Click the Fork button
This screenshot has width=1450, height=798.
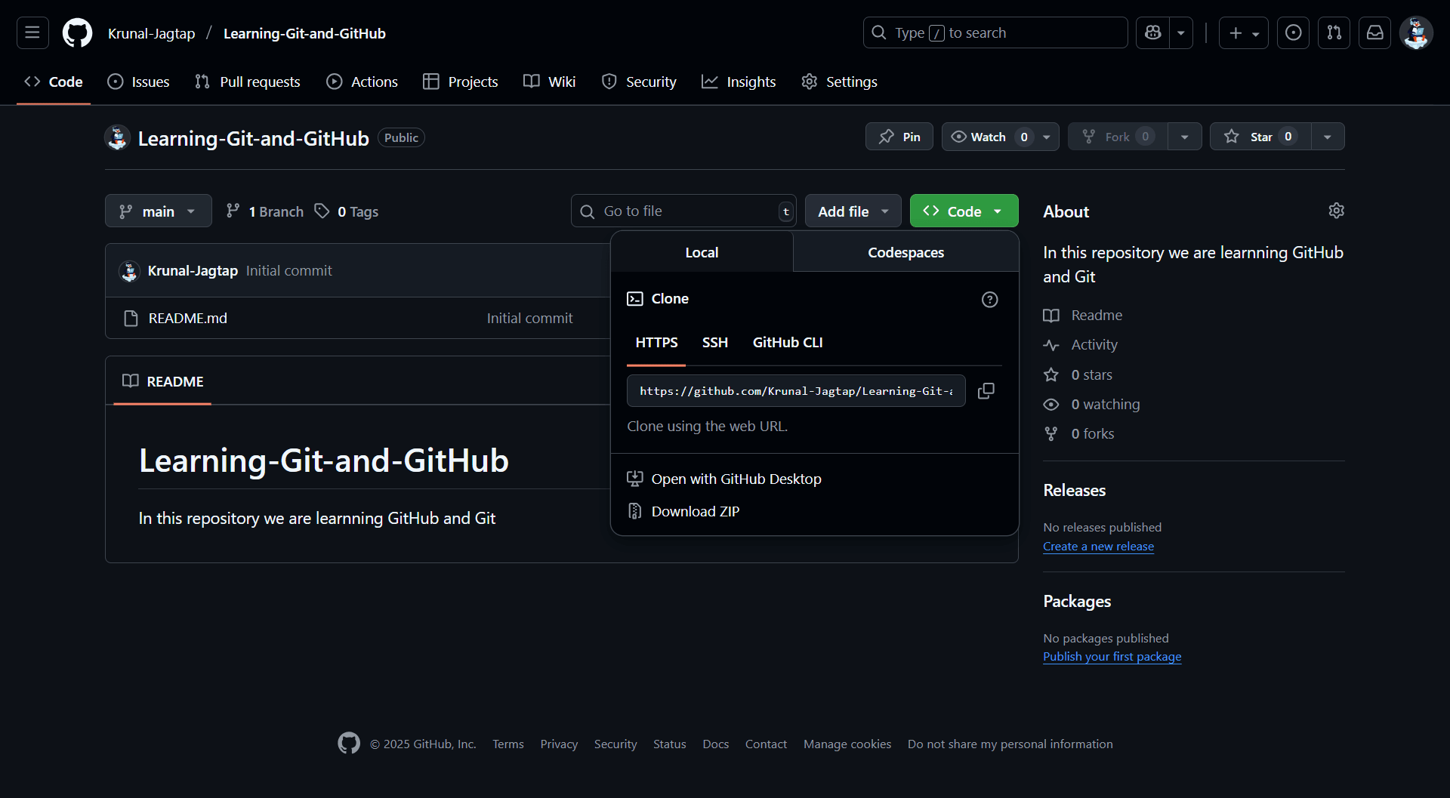click(x=1118, y=137)
